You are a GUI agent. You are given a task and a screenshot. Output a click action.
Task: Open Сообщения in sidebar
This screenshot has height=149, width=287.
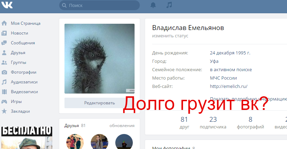tap(23, 43)
